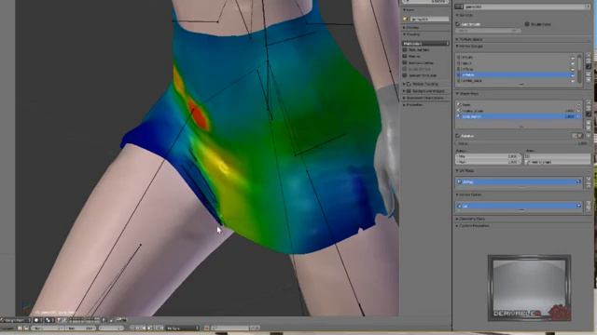Image resolution: width=597 pixels, height=335 pixels.
Task: Click timeline End frame field
Action: tap(81, 328)
